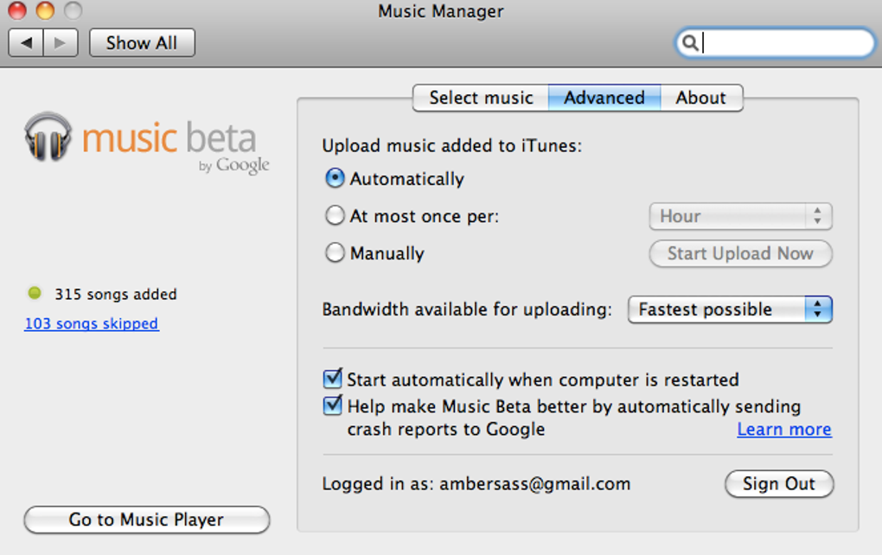Toggle sending crash reports to Google
The height and width of the screenshot is (555, 882).
[332, 405]
